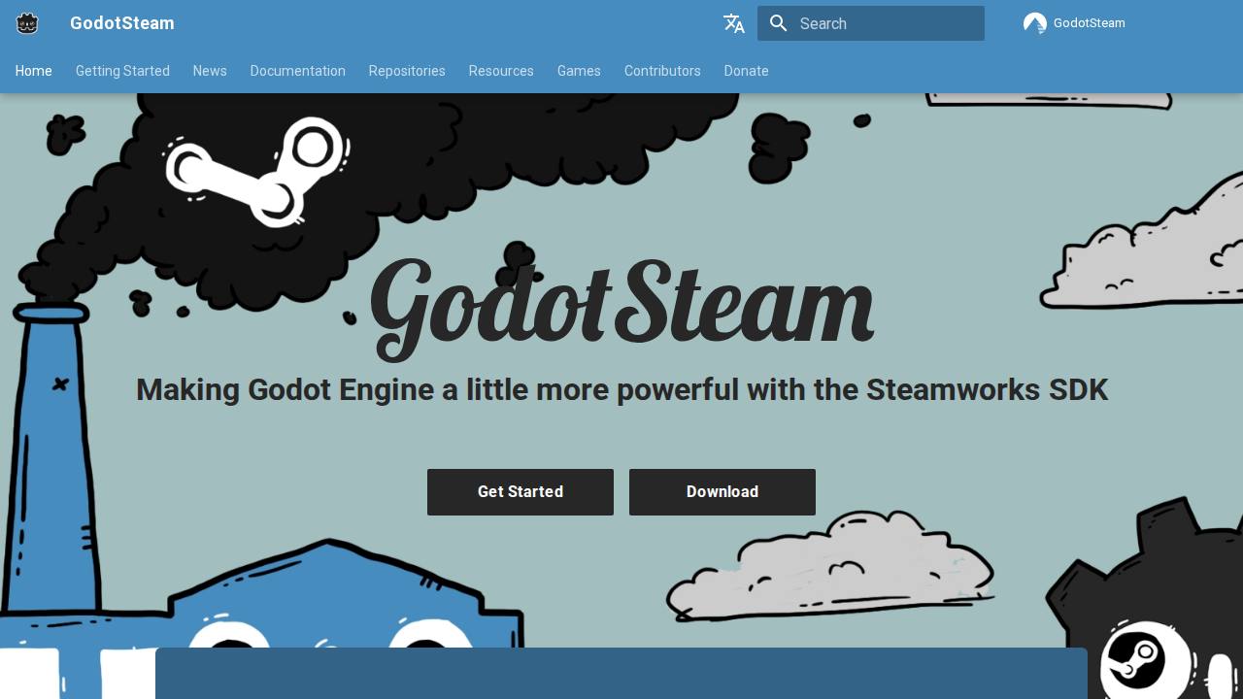Image resolution: width=1243 pixels, height=699 pixels.
Task: Focus the Search input field
Action: [871, 23]
